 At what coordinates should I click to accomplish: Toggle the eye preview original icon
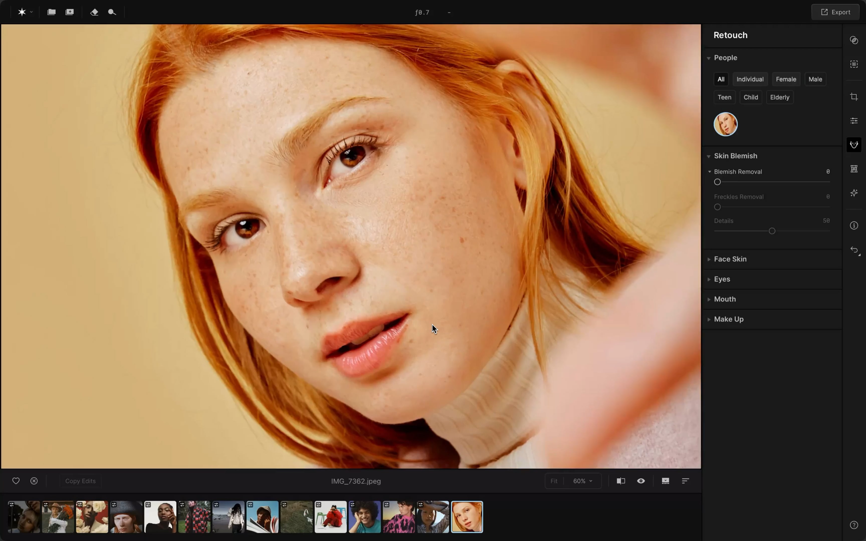(x=641, y=481)
